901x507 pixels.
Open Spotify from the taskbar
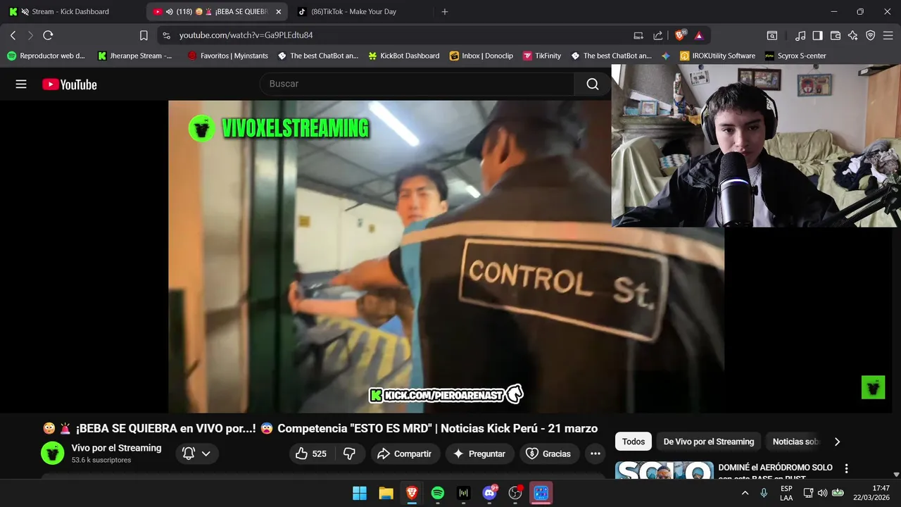[437, 493]
